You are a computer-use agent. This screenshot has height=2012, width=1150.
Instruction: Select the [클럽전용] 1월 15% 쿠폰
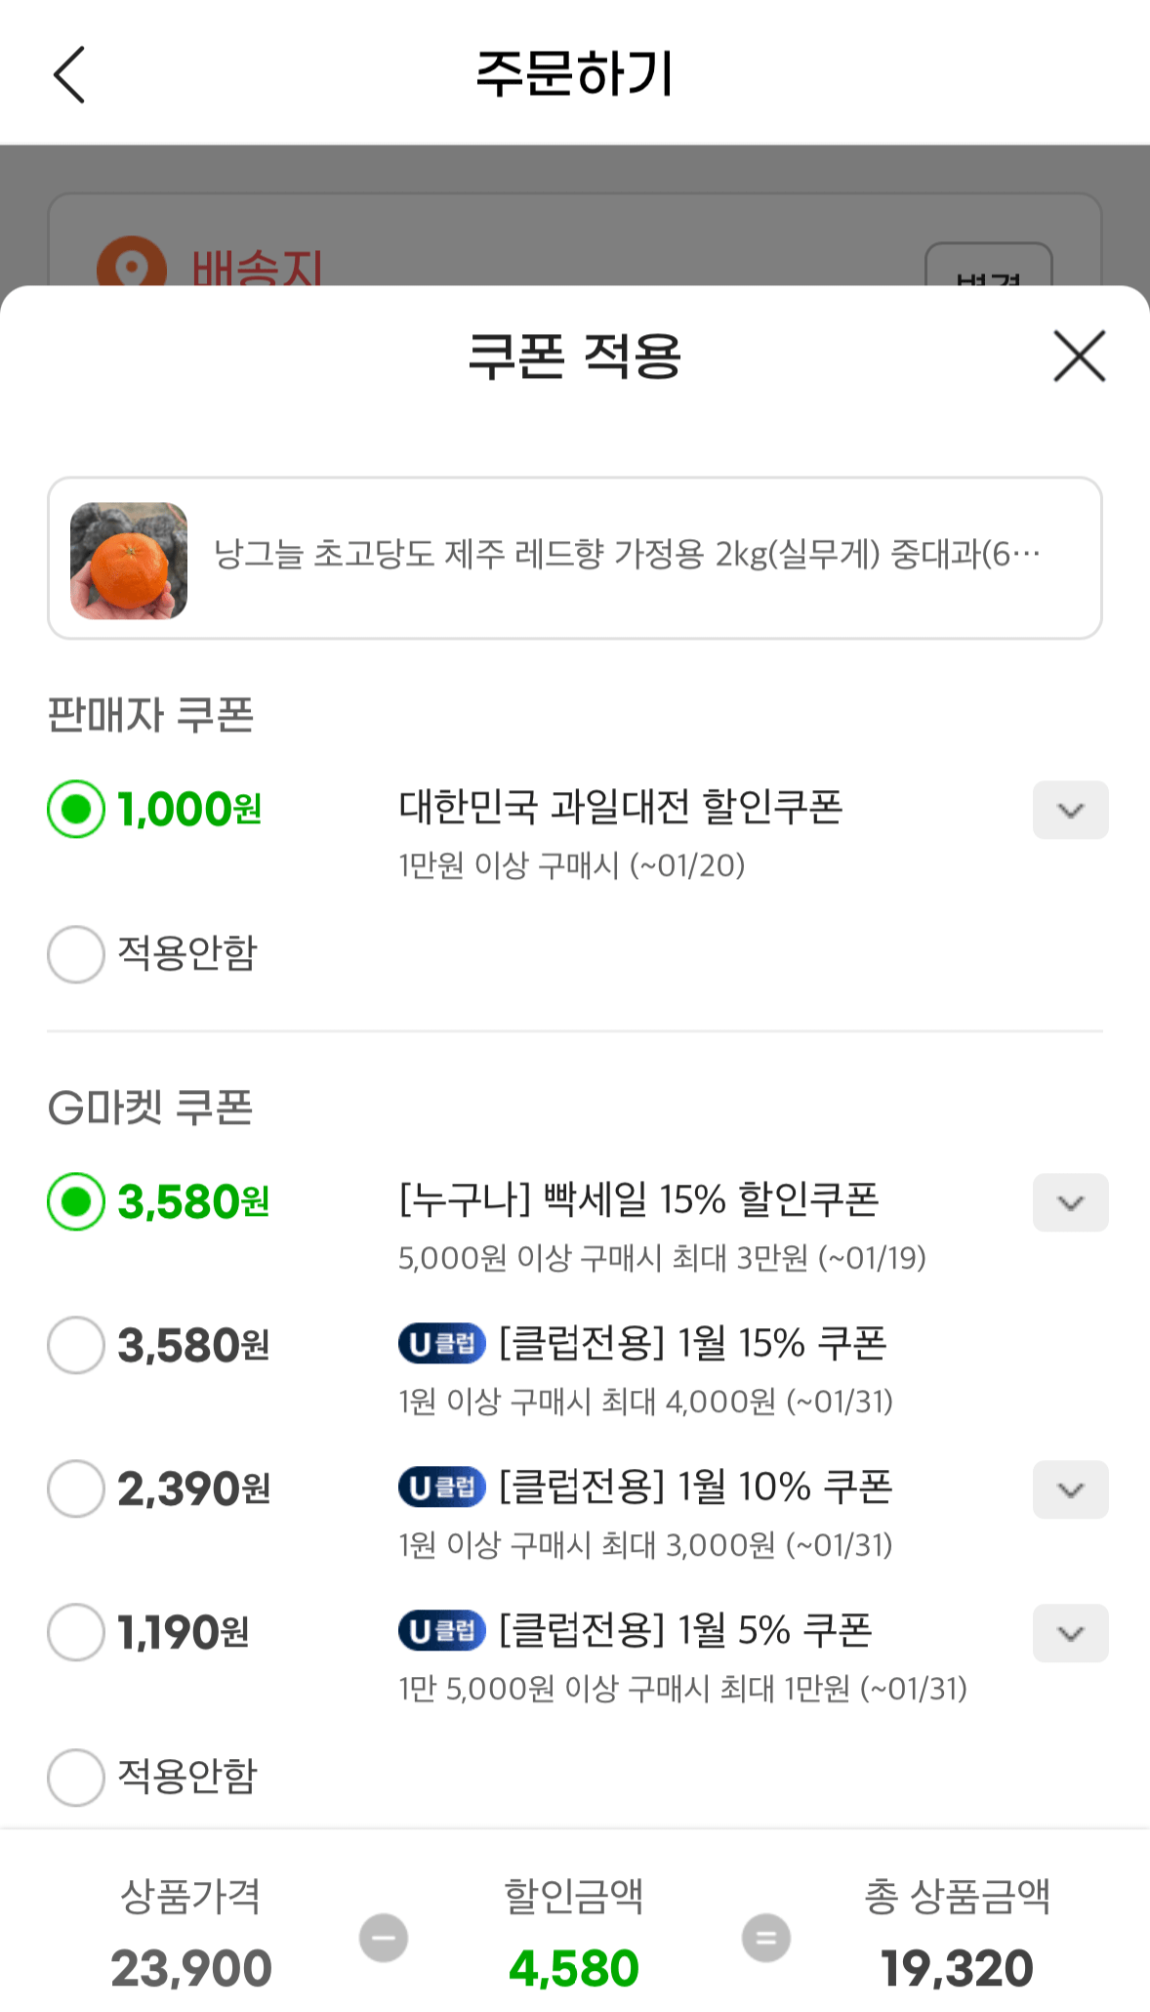tap(75, 1343)
